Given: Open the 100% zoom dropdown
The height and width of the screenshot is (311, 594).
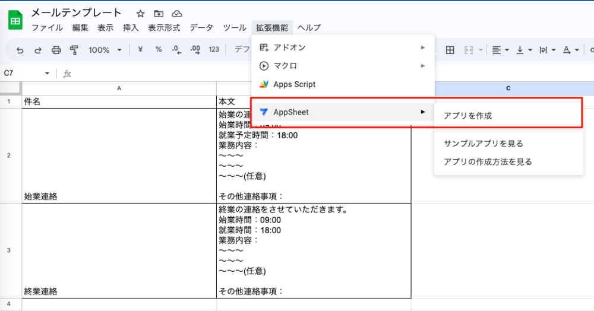Looking at the screenshot, I should pos(105,50).
